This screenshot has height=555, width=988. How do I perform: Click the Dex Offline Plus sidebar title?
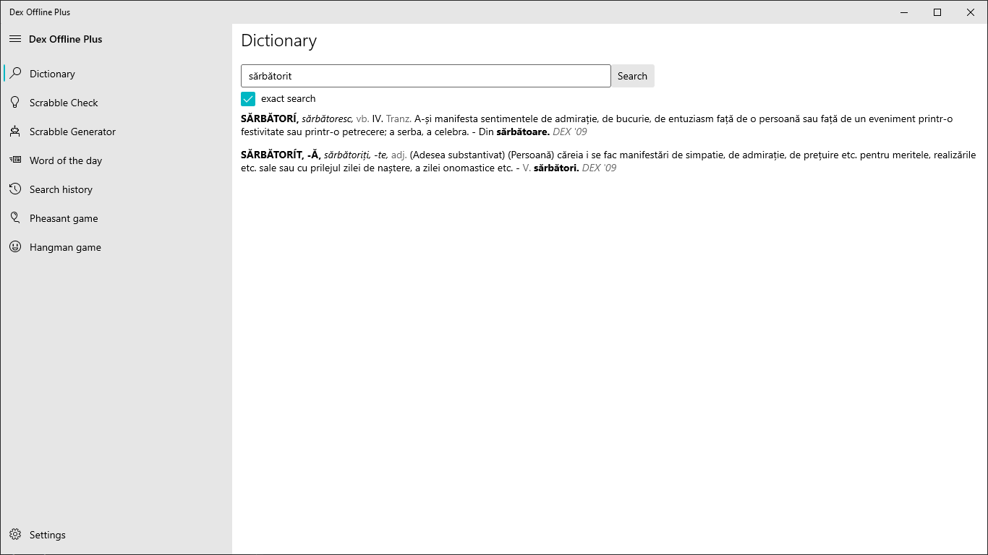click(x=66, y=39)
